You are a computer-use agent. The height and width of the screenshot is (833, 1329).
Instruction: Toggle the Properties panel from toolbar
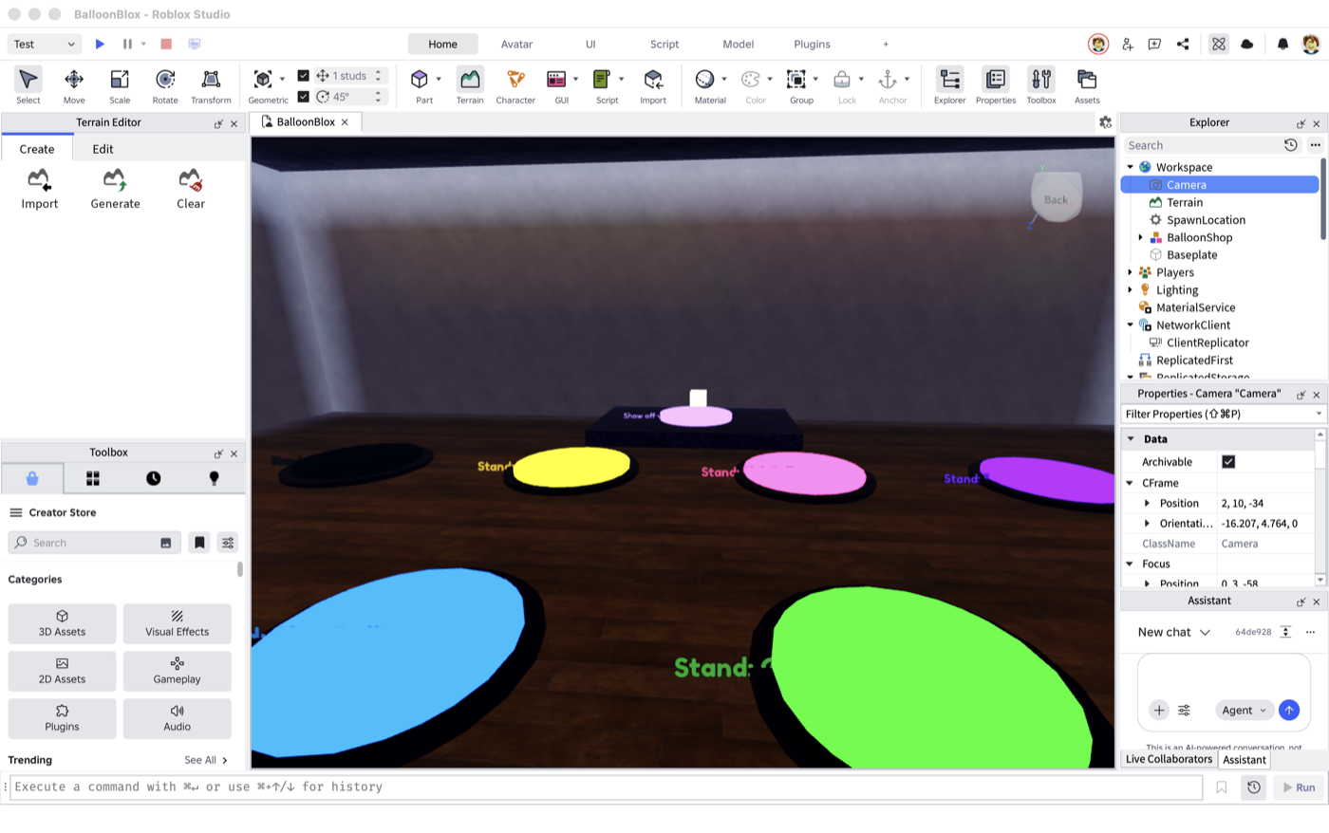(996, 85)
